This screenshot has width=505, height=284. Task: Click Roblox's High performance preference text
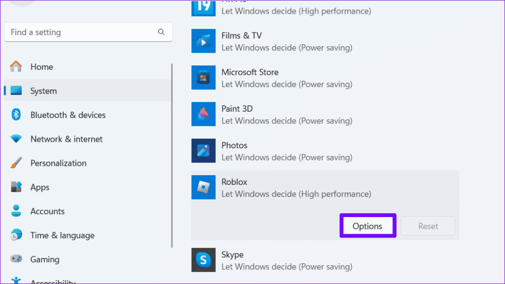[x=296, y=194]
